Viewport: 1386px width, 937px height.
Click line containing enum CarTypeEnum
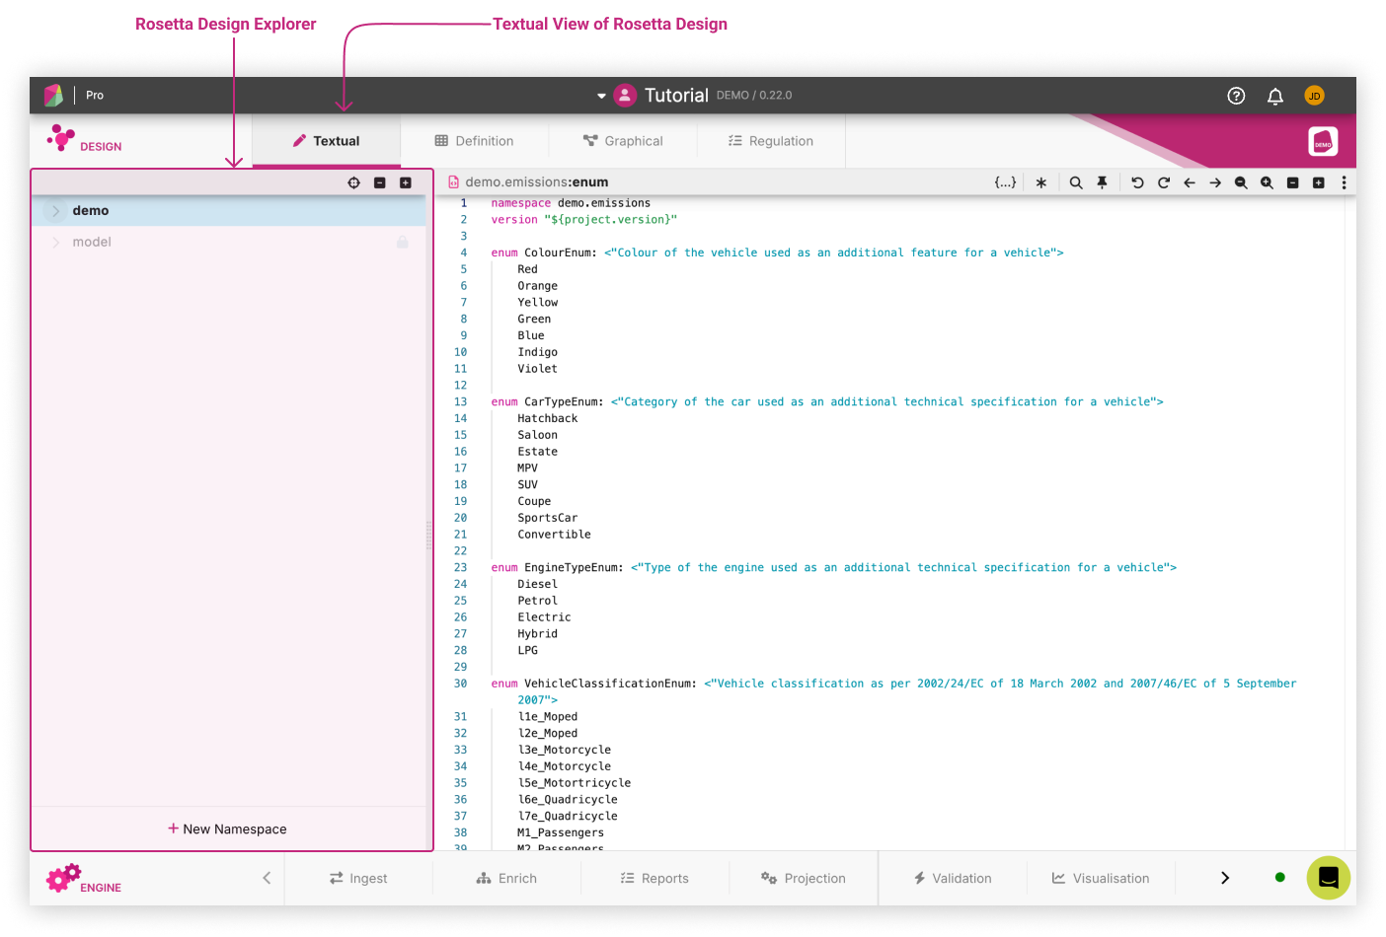tap(826, 402)
